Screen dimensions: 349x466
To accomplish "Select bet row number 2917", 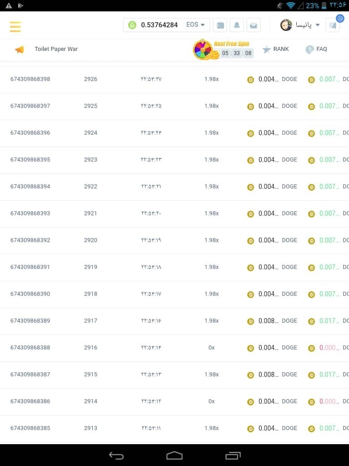I will [90, 321].
